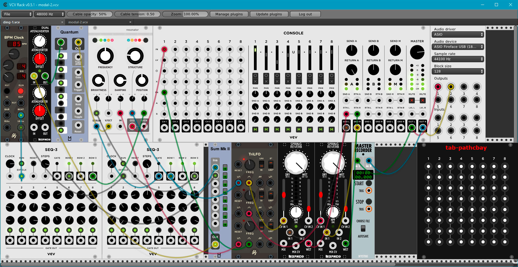Click the Quantum Trigger jack
Viewport: 518px width, 267px height.
pos(78,84)
